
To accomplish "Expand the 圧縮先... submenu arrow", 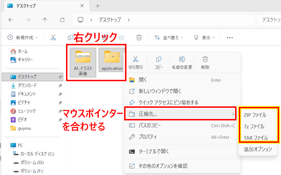I will click(233, 114).
